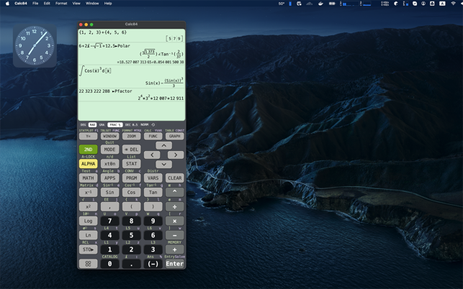Viewport: 463px width, 289px height.
Task: Click the STO store key
Action: click(89, 249)
